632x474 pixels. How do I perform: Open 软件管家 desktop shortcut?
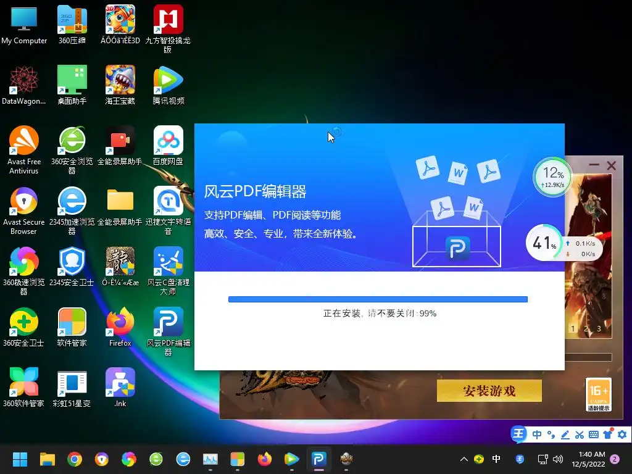pos(72,327)
